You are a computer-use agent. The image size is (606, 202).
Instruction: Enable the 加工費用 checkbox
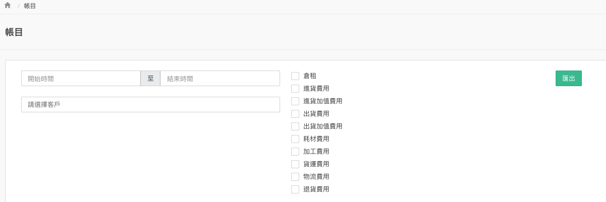click(x=295, y=152)
